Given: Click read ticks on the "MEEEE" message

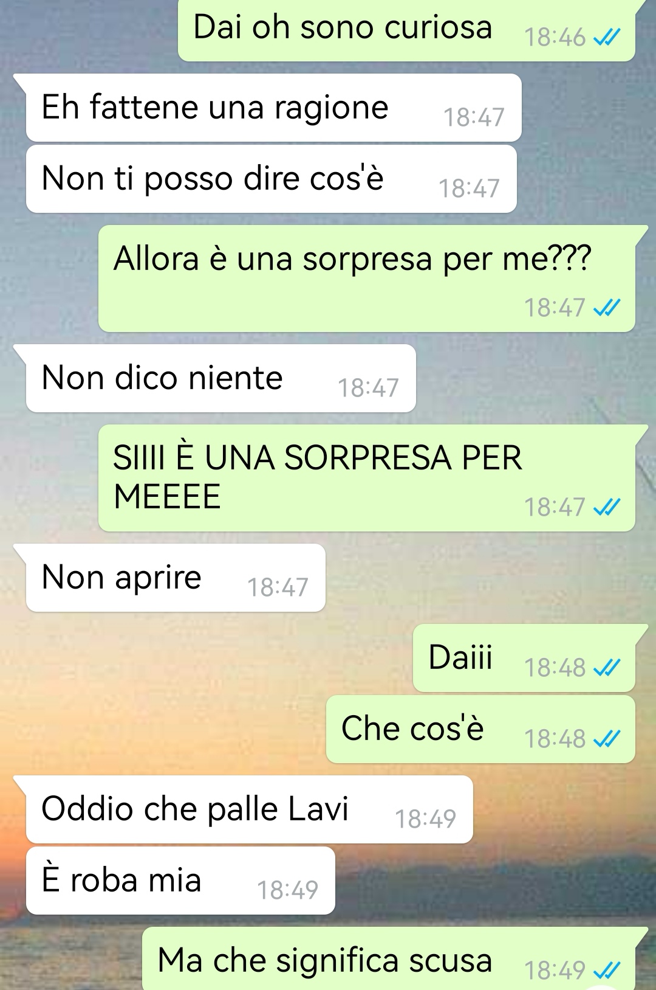Looking at the screenshot, I should [607, 508].
